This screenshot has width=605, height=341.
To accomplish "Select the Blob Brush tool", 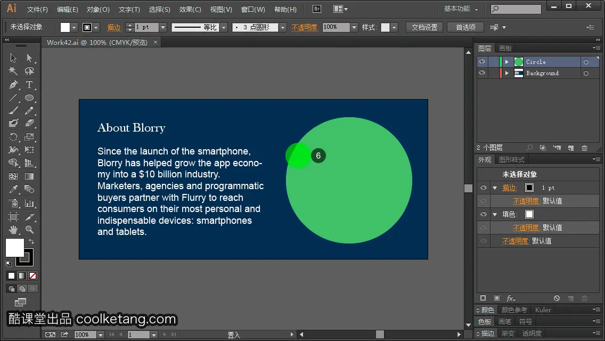I will pos(13,123).
